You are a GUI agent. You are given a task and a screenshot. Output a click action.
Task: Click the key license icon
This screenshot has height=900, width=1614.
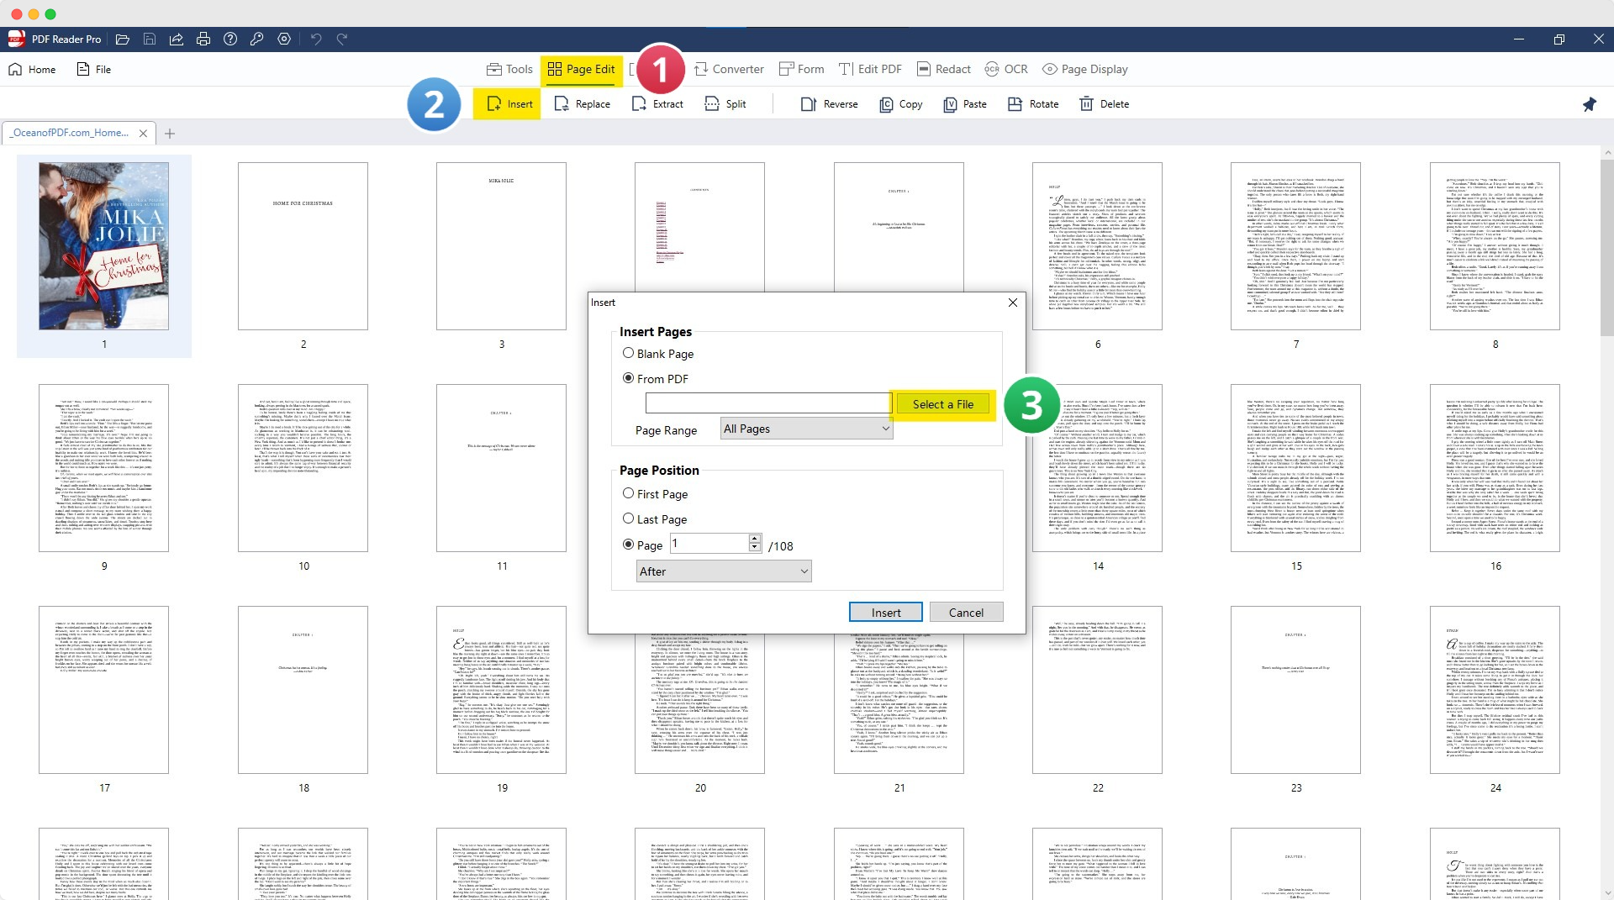pyautogui.click(x=257, y=39)
